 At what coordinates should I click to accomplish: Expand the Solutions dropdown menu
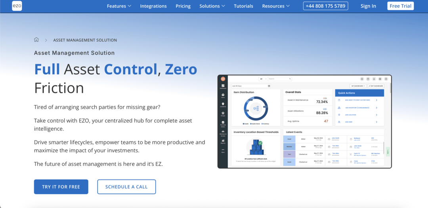click(212, 6)
